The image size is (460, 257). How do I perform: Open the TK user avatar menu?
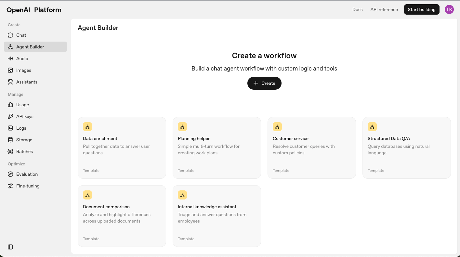coord(449,9)
